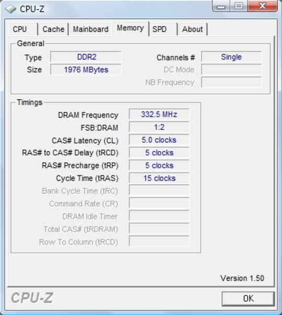Click the maximize window button
282x315 pixels.
point(238,6)
